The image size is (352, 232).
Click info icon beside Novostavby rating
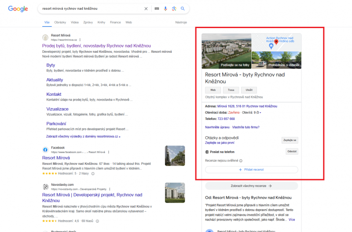(97, 221)
